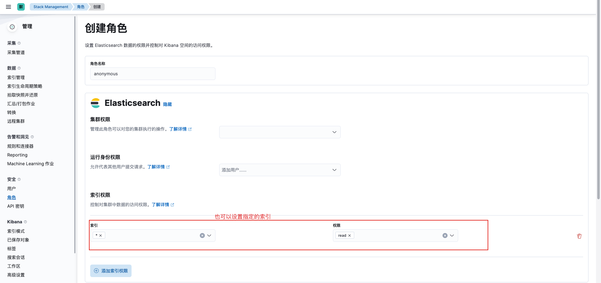Select 角色 in sidebar
Viewport: 601px width, 283px height.
[12, 197]
